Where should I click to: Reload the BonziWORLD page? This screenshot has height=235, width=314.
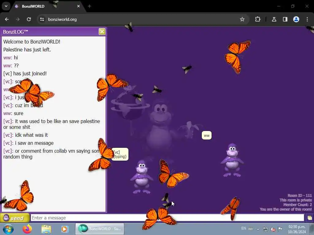[x=29, y=19]
